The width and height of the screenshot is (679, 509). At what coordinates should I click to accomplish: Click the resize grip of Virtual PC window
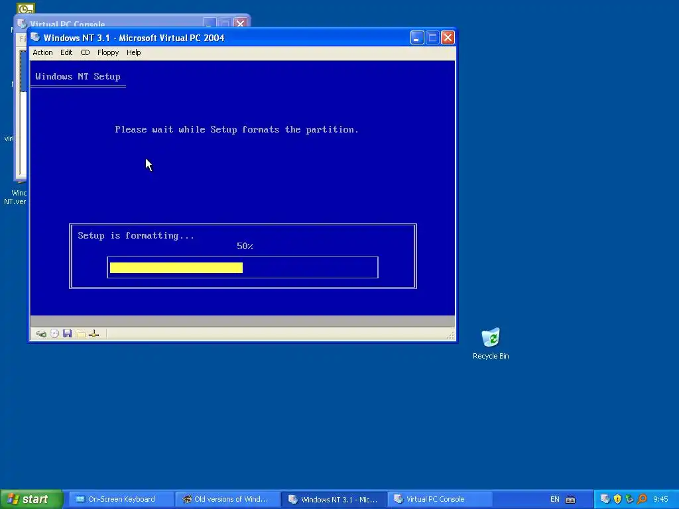coord(450,335)
